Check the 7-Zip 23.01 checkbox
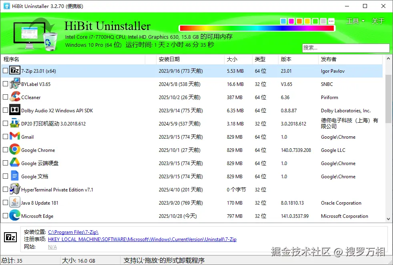Viewport: 393px width, 265px height. point(5,71)
